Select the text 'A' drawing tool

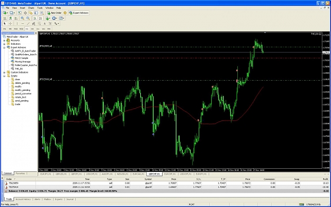click(45, 23)
